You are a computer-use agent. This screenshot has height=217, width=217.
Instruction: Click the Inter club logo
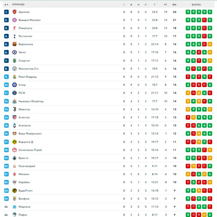[x=14, y=85]
